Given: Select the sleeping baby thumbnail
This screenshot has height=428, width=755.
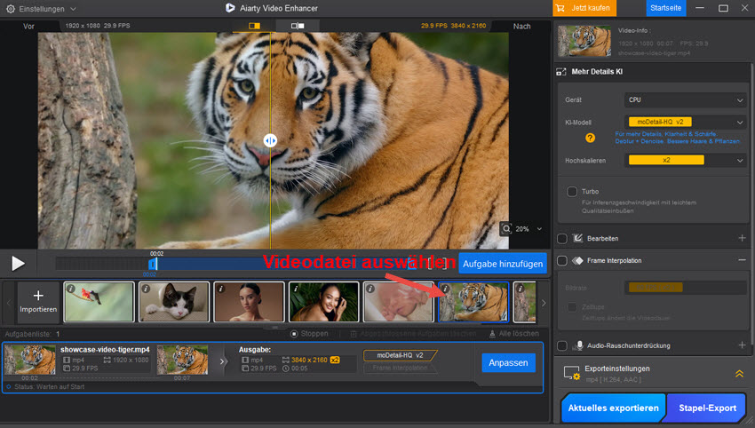Looking at the screenshot, I should (399, 302).
